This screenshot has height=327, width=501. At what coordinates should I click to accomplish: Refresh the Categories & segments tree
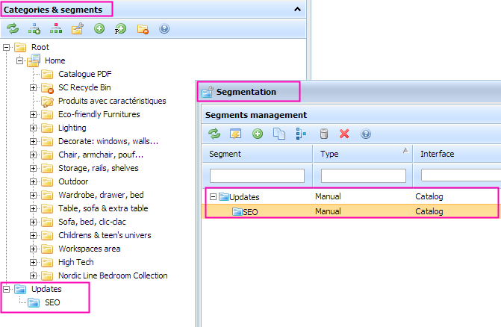pos(13,28)
